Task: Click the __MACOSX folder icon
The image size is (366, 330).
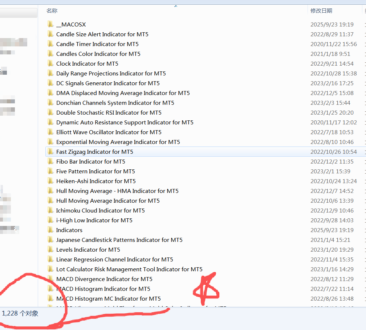Action: point(50,24)
